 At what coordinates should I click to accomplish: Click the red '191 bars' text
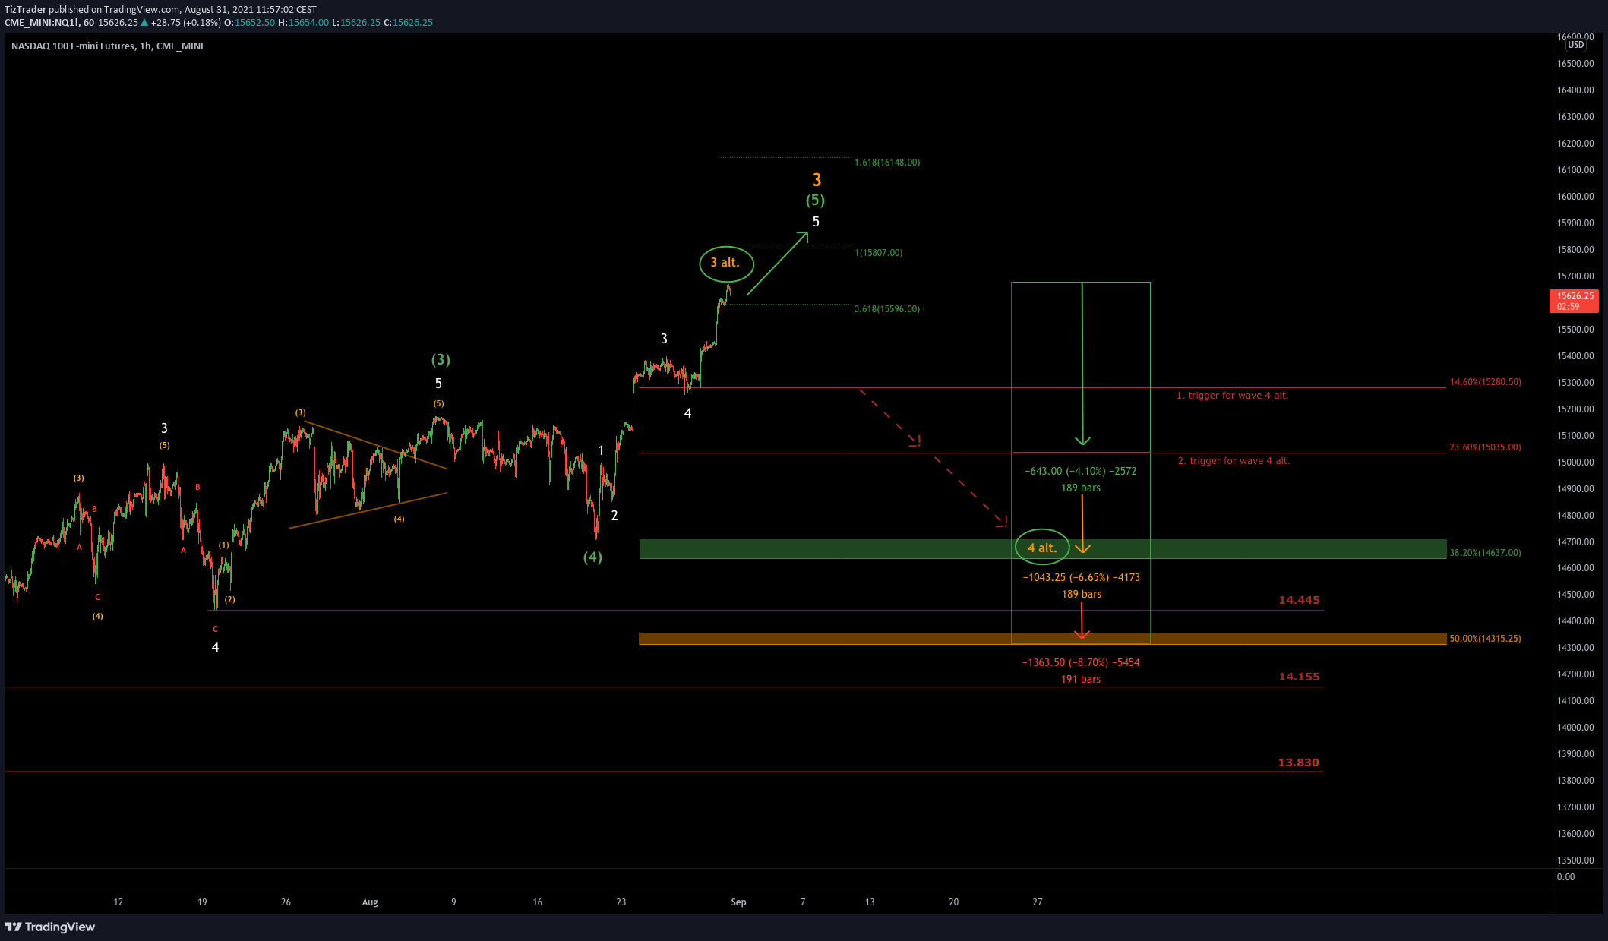pyautogui.click(x=1081, y=680)
